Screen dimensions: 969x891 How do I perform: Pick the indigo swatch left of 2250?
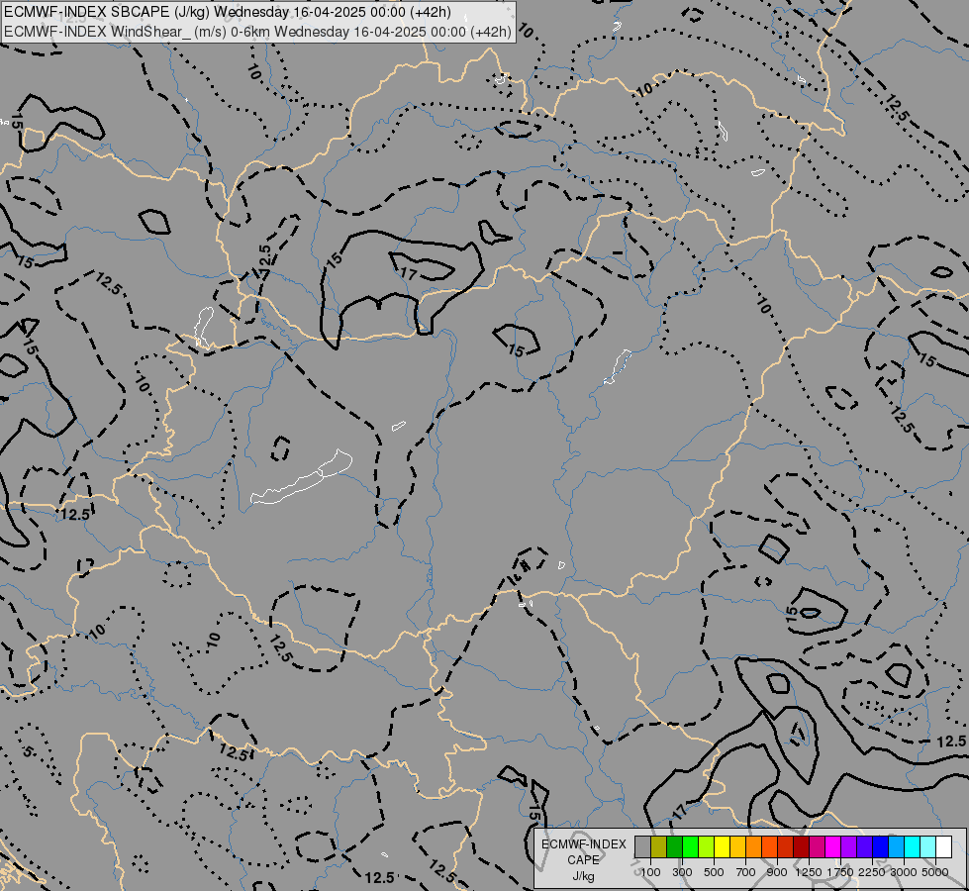click(x=864, y=846)
